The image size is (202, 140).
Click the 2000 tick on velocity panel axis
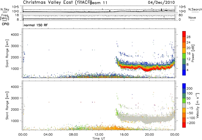(x=15, y=109)
